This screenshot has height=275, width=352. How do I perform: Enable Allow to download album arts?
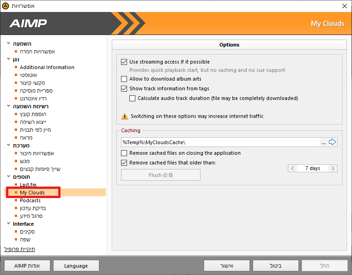pyautogui.click(x=124, y=79)
